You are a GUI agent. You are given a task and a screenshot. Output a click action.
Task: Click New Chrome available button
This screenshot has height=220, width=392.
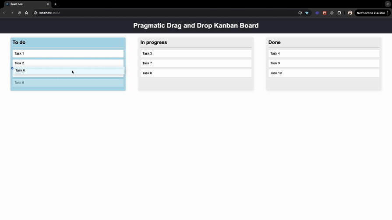coord(372,13)
